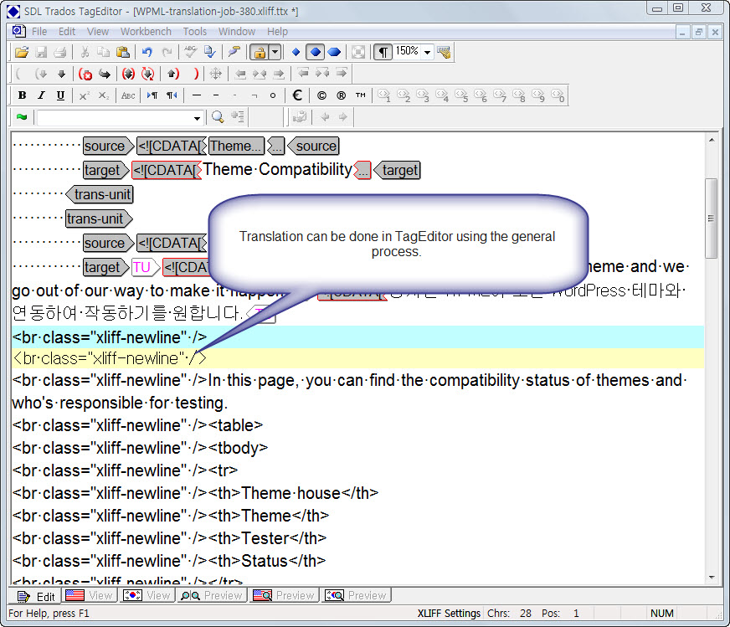Click the red CDATA tag in target row
Viewport: 730px width, 627px height.
(167, 171)
